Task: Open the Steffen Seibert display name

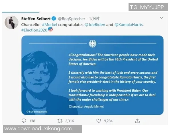Action: pos(35,19)
